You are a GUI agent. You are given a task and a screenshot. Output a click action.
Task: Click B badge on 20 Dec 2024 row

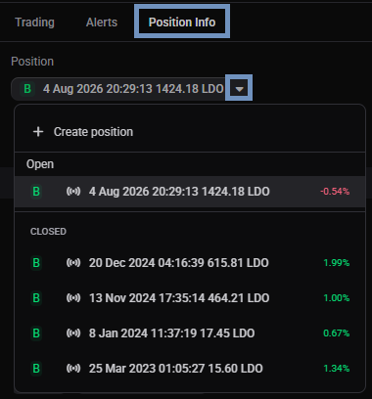36,263
